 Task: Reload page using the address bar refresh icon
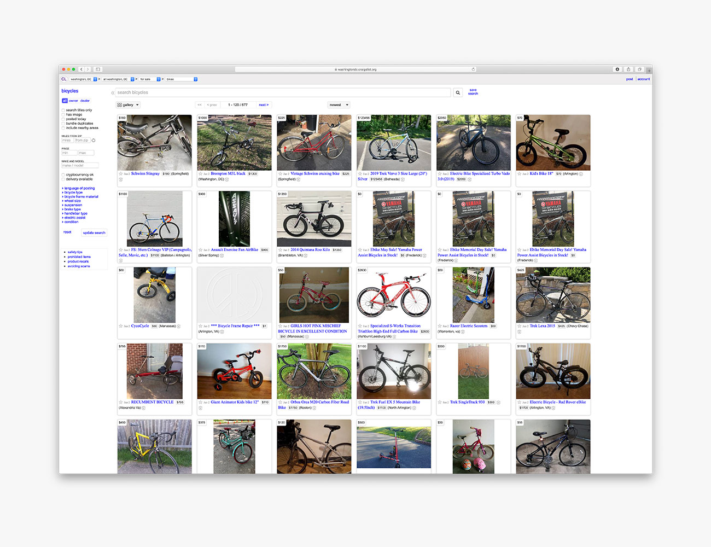[473, 69]
